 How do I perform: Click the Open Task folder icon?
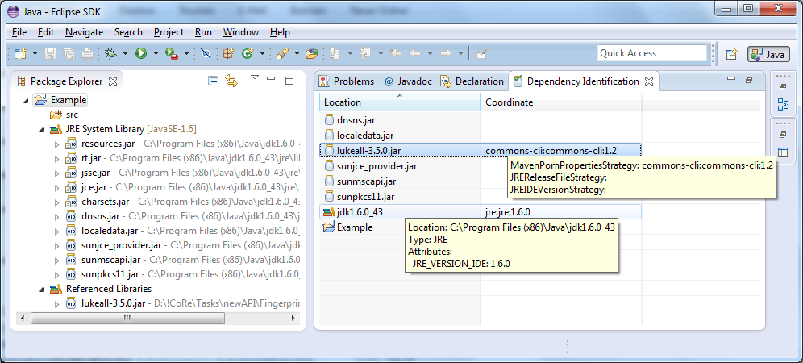(312, 52)
